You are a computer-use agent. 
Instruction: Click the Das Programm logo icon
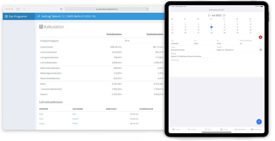click(6, 16)
